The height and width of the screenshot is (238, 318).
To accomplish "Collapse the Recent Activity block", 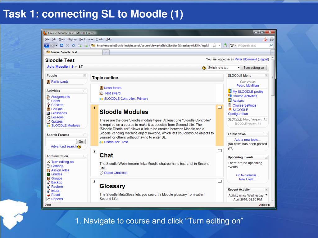I will click(x=266, y=190).
